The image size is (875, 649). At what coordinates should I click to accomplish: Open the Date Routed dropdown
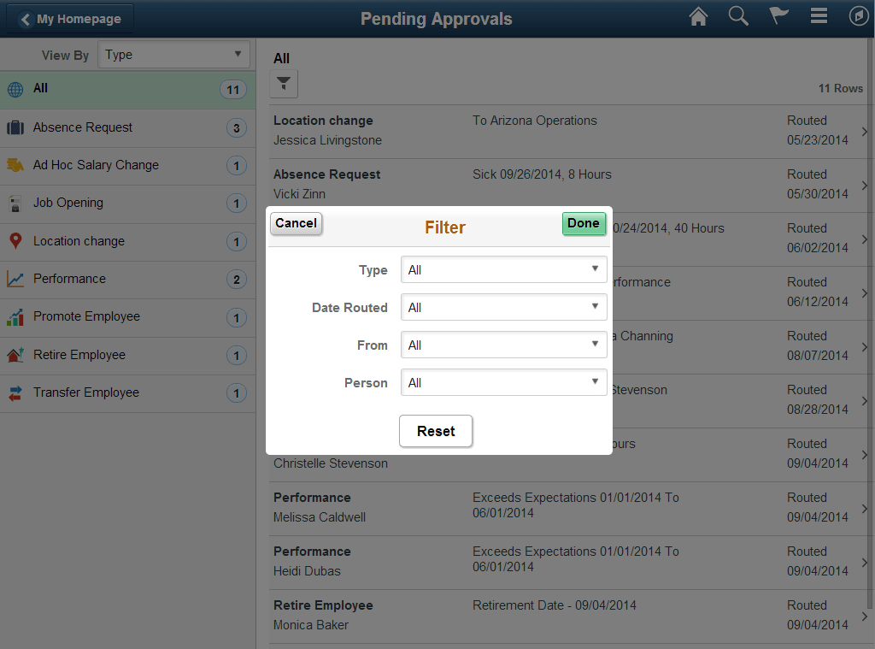[x=503, y=307]
